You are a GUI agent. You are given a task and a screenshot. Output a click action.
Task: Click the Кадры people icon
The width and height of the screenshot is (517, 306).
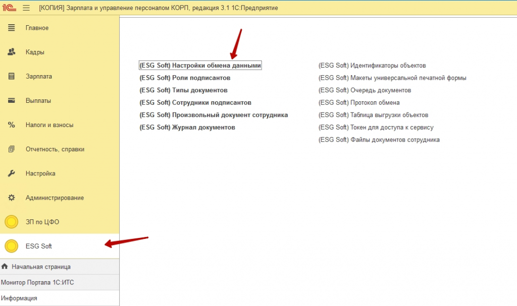coord(12,52)
